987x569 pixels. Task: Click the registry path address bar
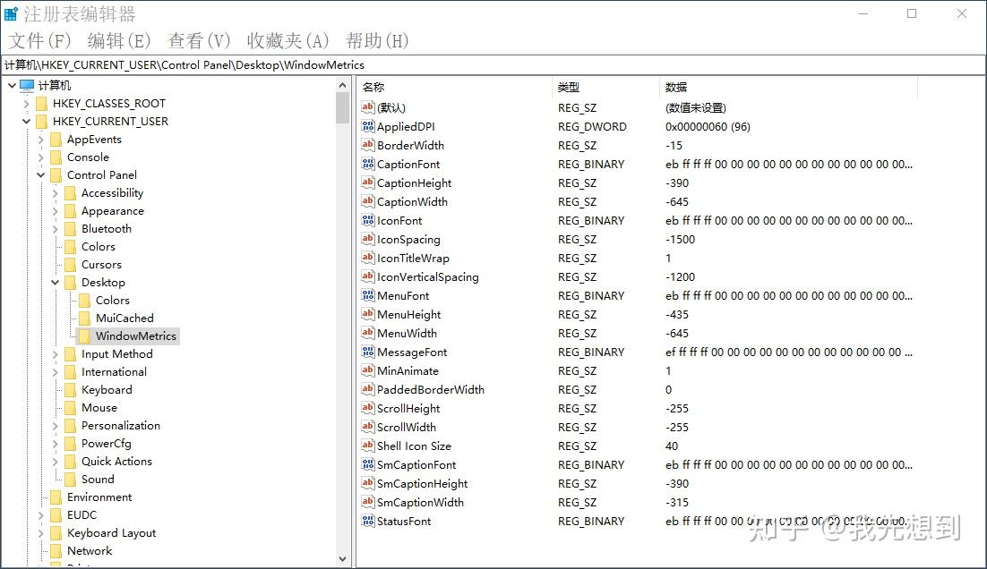[493, 64]
